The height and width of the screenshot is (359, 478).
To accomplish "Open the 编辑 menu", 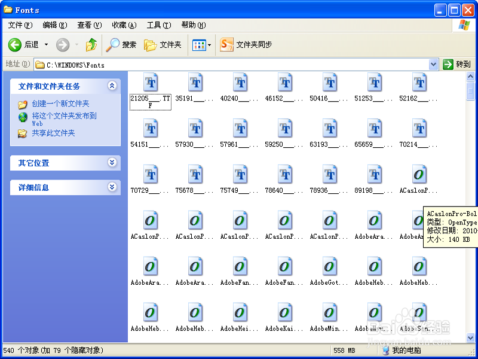I will 55,25.
